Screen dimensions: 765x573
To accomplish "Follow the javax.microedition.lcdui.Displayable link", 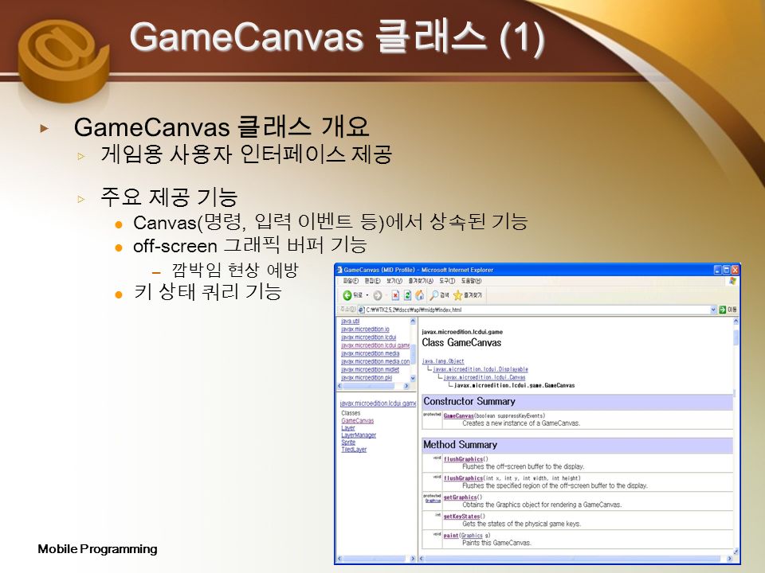I will pyautogui.click(x=481, y=369).
